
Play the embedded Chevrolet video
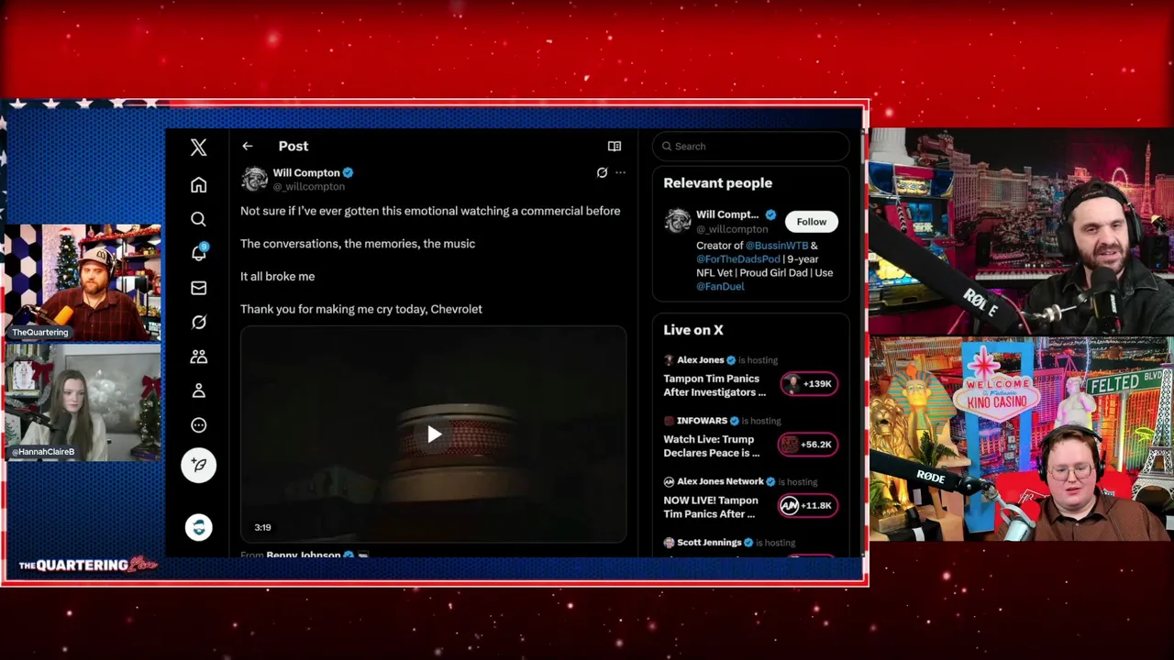[434, 434]
